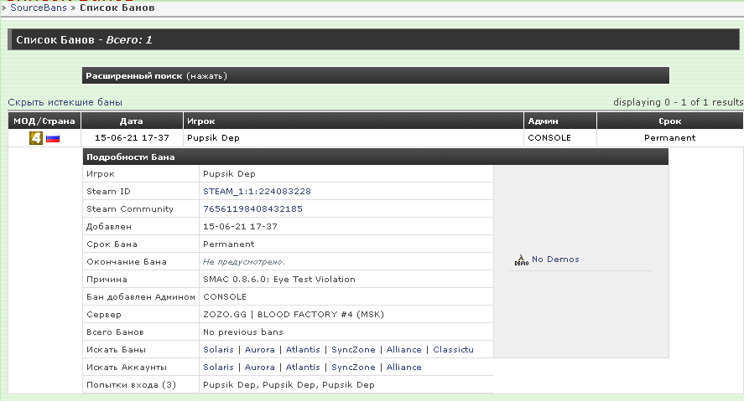Click Скрыть истекшие баны link
Viewport: 744px width, 401px height.
65,102
